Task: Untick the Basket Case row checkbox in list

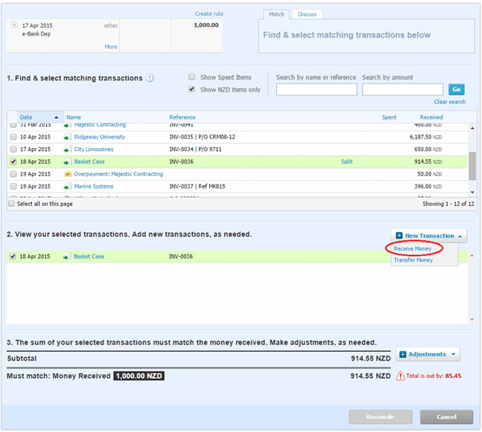Action: coord(14,162)
